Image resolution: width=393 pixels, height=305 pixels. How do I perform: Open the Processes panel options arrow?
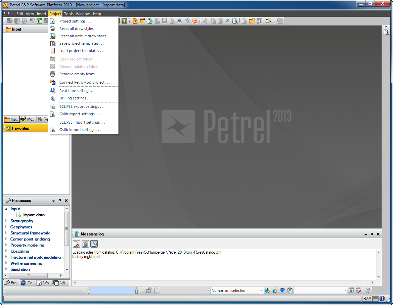(54, 201)
